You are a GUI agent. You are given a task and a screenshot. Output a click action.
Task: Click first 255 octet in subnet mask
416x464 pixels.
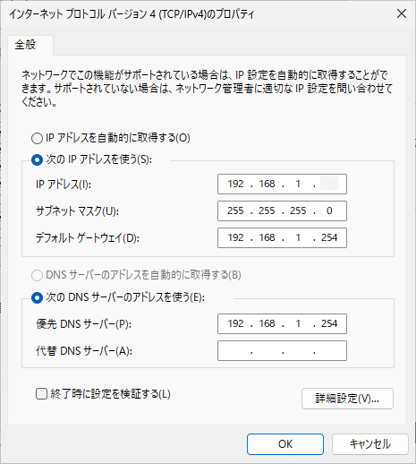tap(235, 211)
